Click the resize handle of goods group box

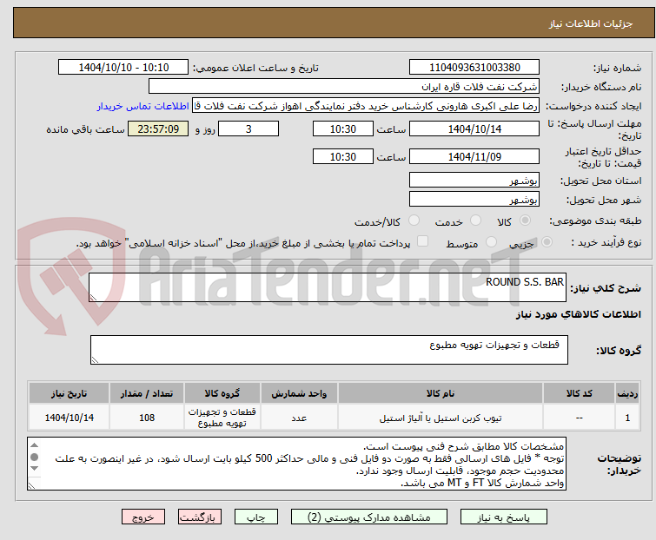[95, 360]
